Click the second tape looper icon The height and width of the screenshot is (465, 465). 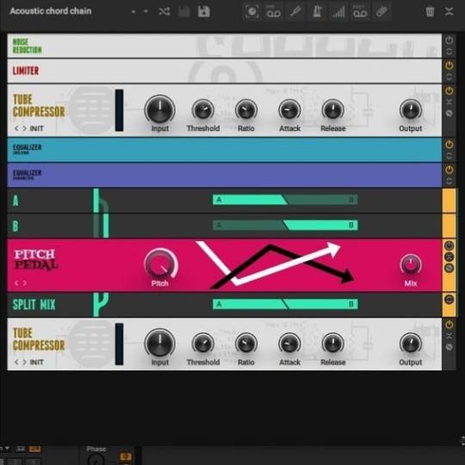(360, 12)
